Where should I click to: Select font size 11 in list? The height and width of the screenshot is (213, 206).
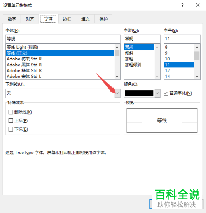pos(179,65)
